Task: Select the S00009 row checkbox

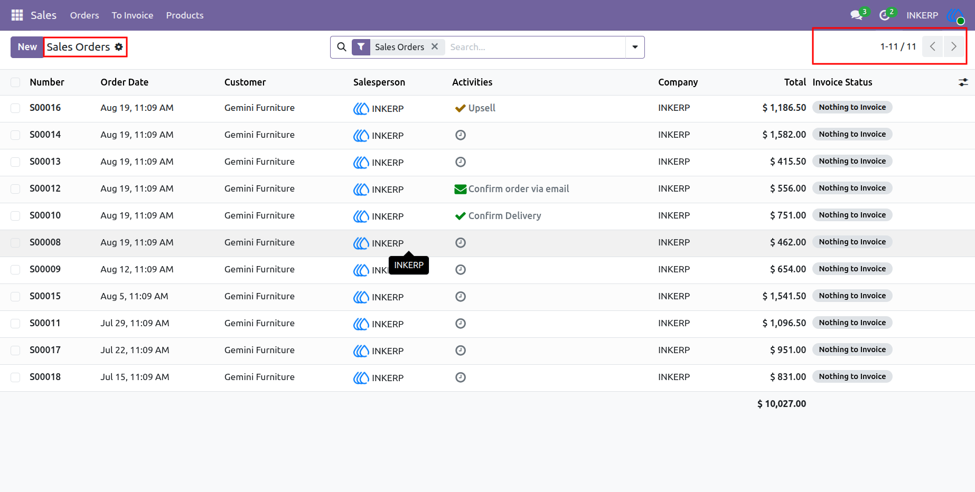Action: click(15, 270)
